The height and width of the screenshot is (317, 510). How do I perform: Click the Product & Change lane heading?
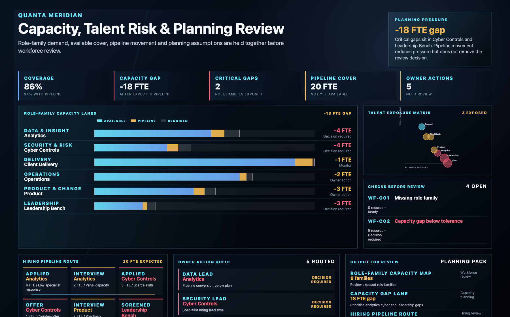click(53, 189)
